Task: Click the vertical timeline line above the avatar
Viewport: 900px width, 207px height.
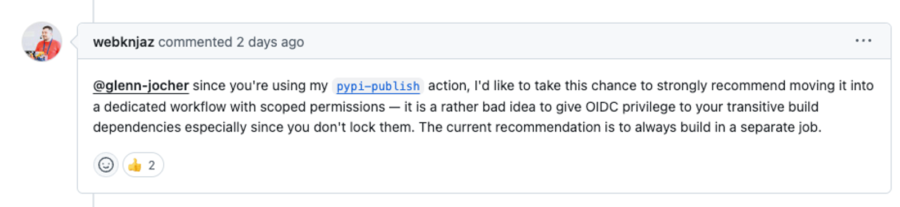Action: point(93,11)
